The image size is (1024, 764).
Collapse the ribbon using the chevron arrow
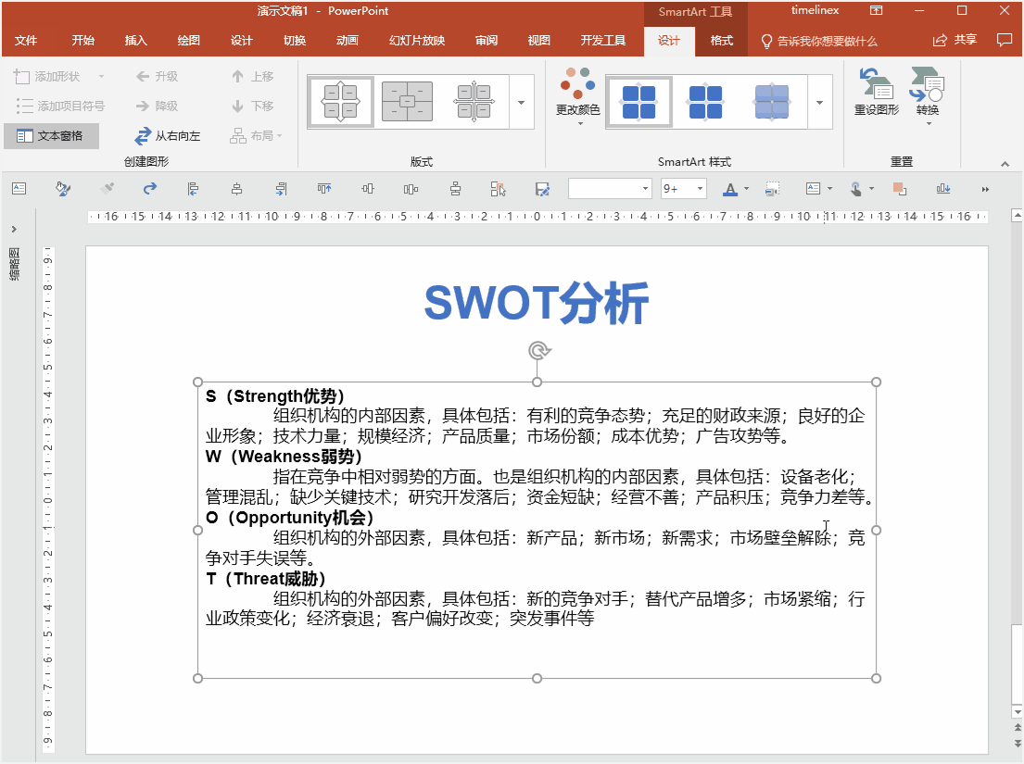click(1005, 162)
